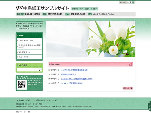Image resolution: width=151 pixels, height=113 pixels.
Task: Click the 電話 number 052-221-8506 in header
Action: [x=55, y=14]
